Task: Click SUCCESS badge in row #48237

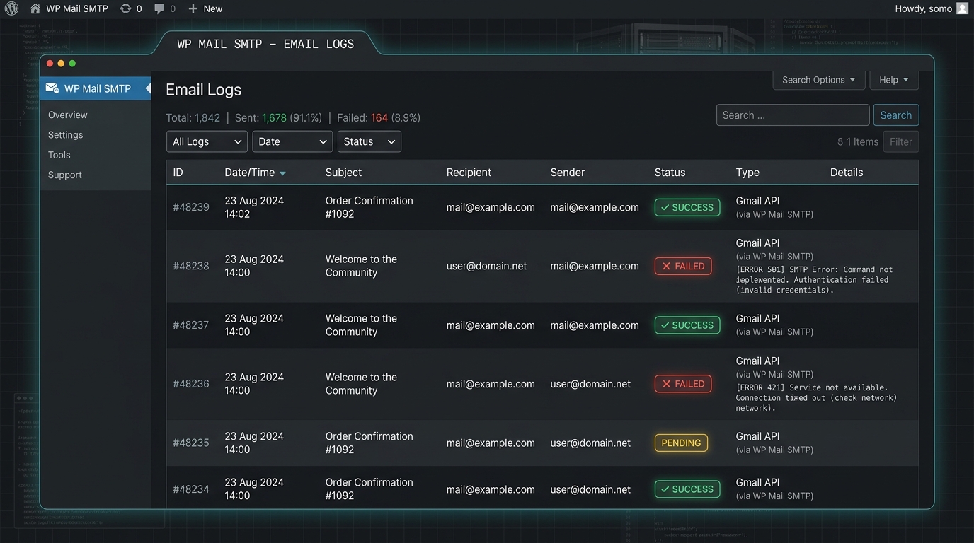Action: [687, 325]
